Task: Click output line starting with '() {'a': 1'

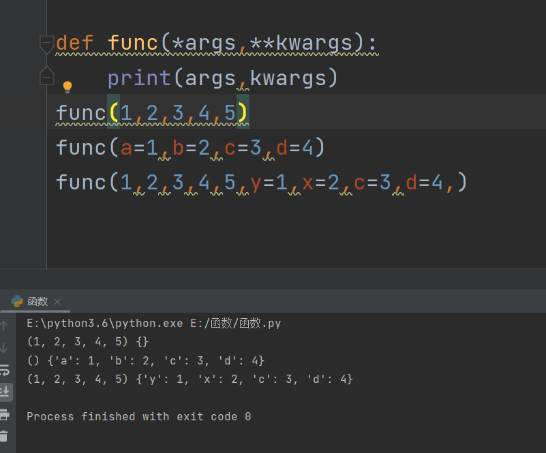Action: [146, 360]
